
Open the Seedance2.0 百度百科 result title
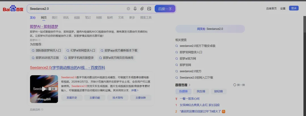pos(67,68)
